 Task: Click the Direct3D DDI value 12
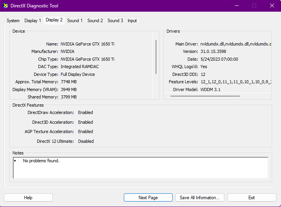203,74
